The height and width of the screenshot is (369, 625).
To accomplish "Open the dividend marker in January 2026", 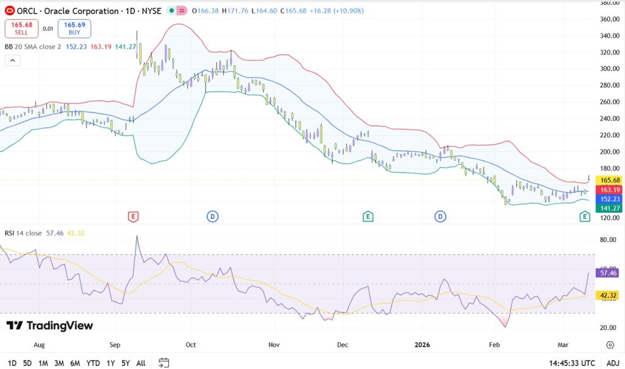I will pyautogui.click(x=441, y=216).
